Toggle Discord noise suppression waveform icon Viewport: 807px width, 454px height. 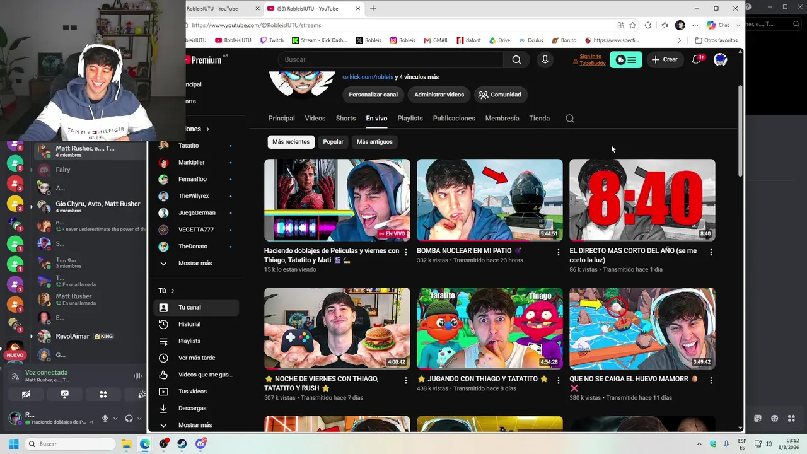click(137, 376)
